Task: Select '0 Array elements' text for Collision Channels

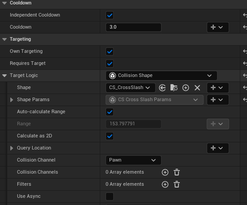Action: tap(124, 172)
